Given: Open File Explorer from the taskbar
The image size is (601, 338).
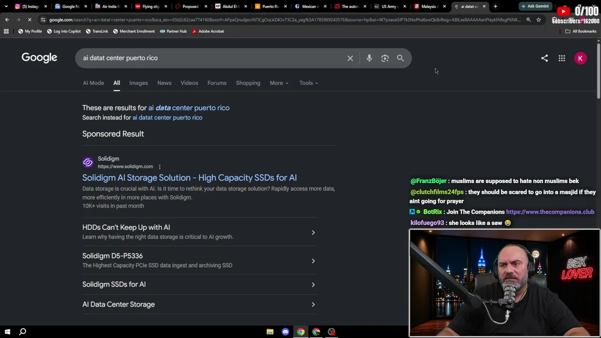Looking at the screenshot, I should 270,332.
